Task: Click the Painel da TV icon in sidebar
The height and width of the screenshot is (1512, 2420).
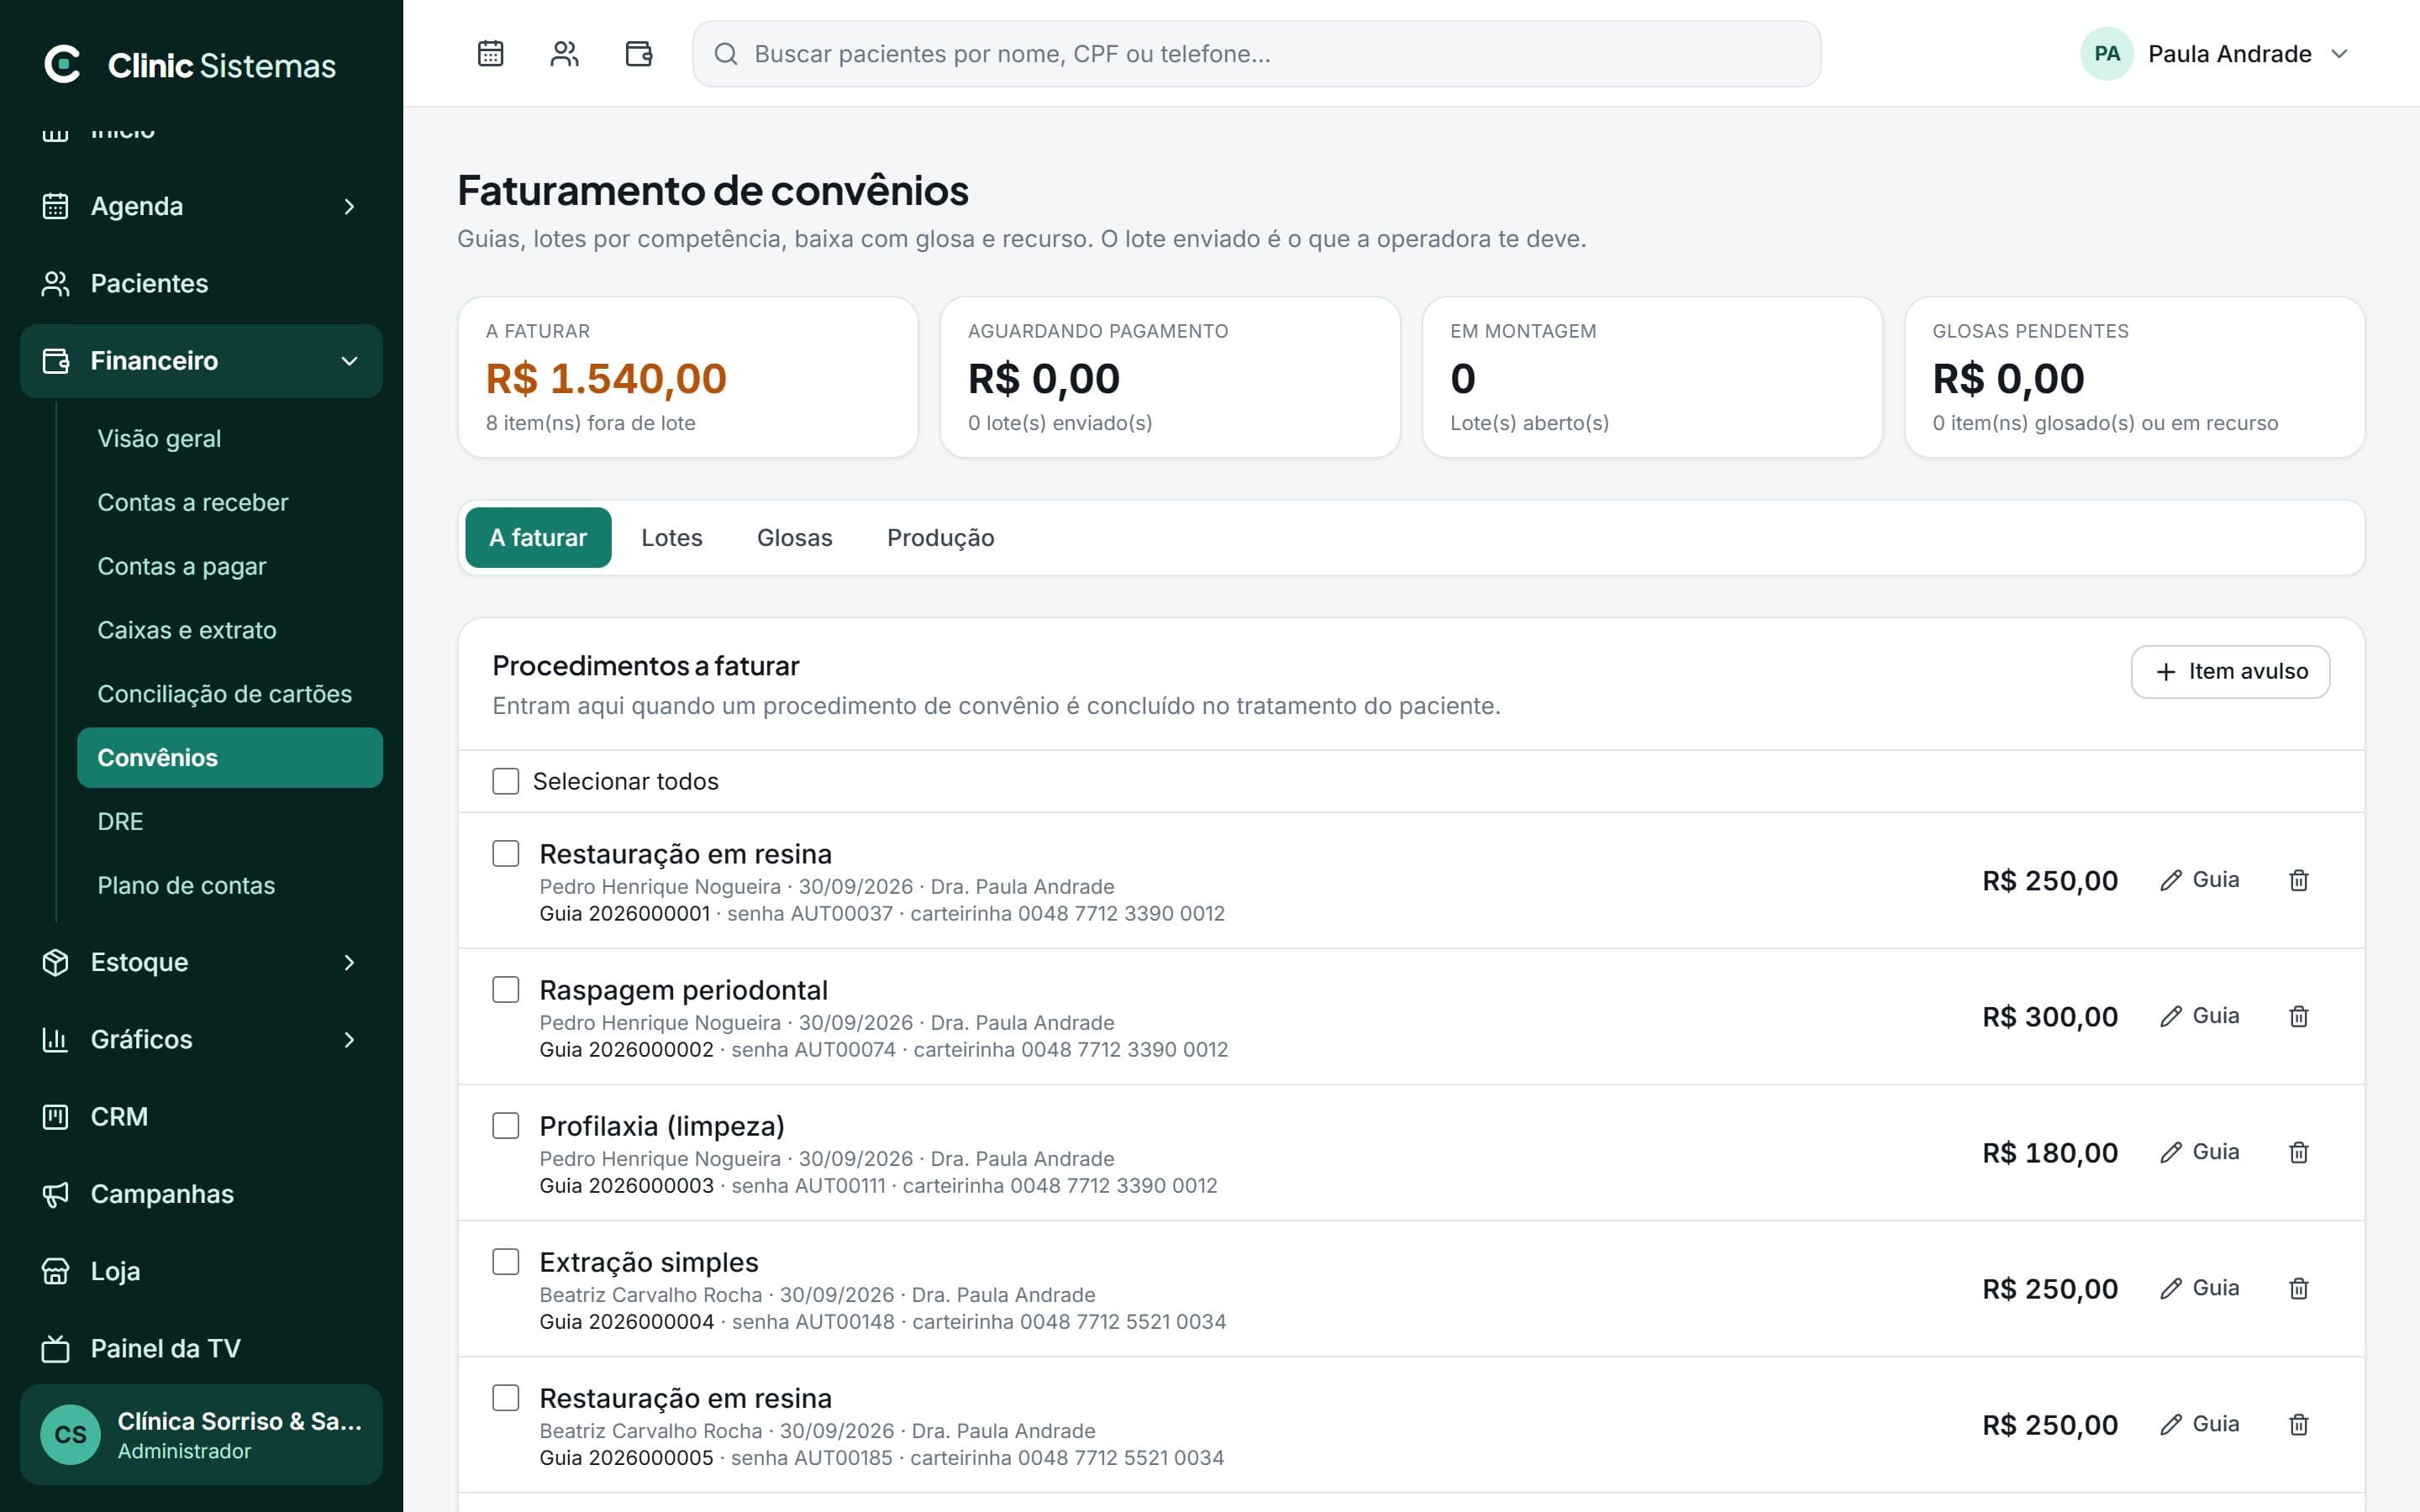Action: [x=55, y=1349]
